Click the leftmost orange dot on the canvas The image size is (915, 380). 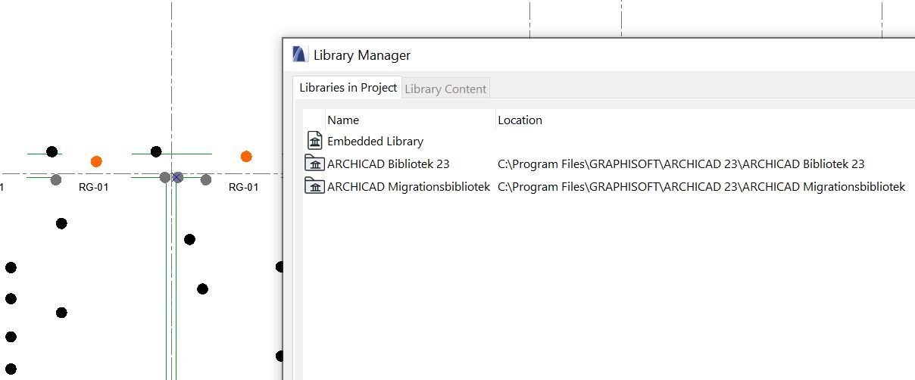click(96, 161)
